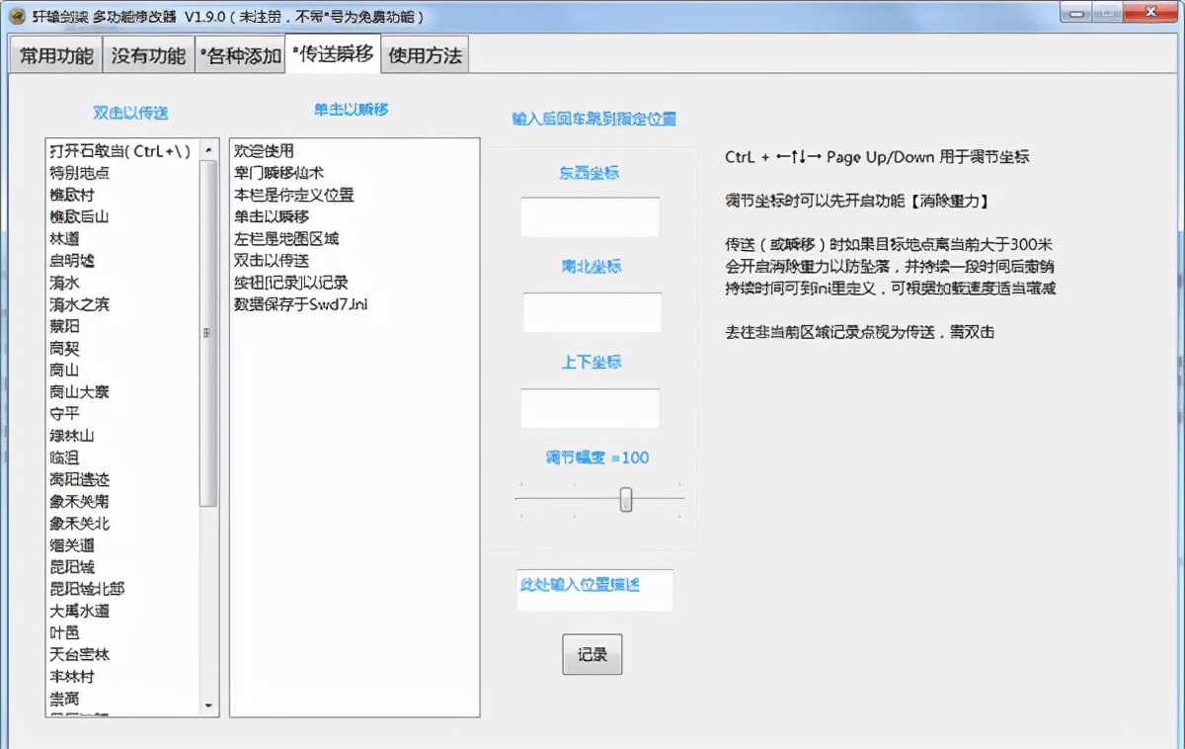Screen dimensions: 1185x749
Task: Open the 使用方法 tab
Action: 423,55
